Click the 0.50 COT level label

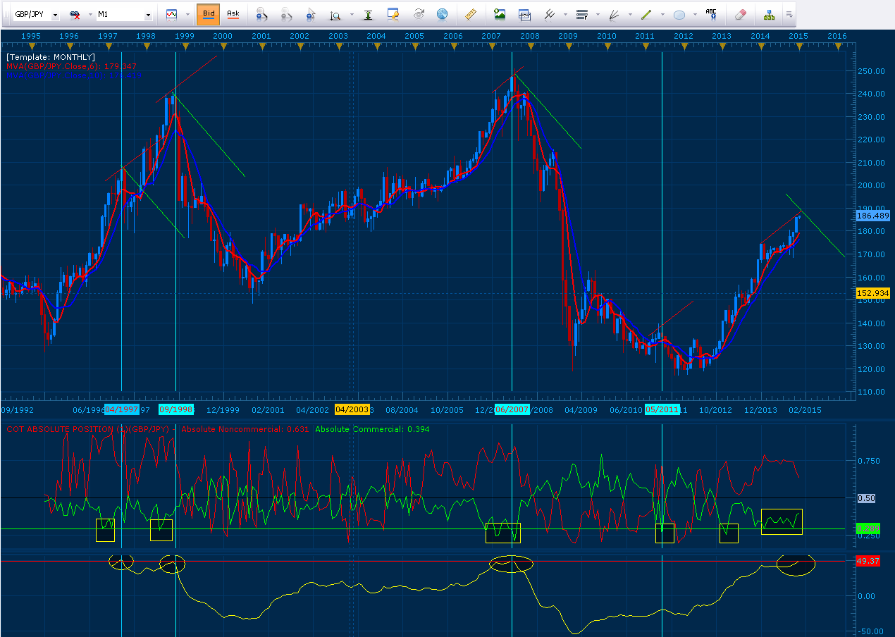pos(865,498)
